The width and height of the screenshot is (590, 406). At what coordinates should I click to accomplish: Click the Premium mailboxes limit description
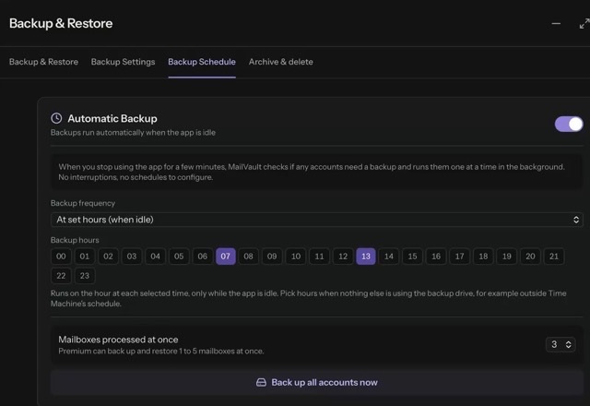[x=161, y=351]
